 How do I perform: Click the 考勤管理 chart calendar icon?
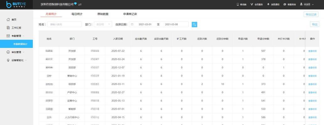[x=8, y=36]
